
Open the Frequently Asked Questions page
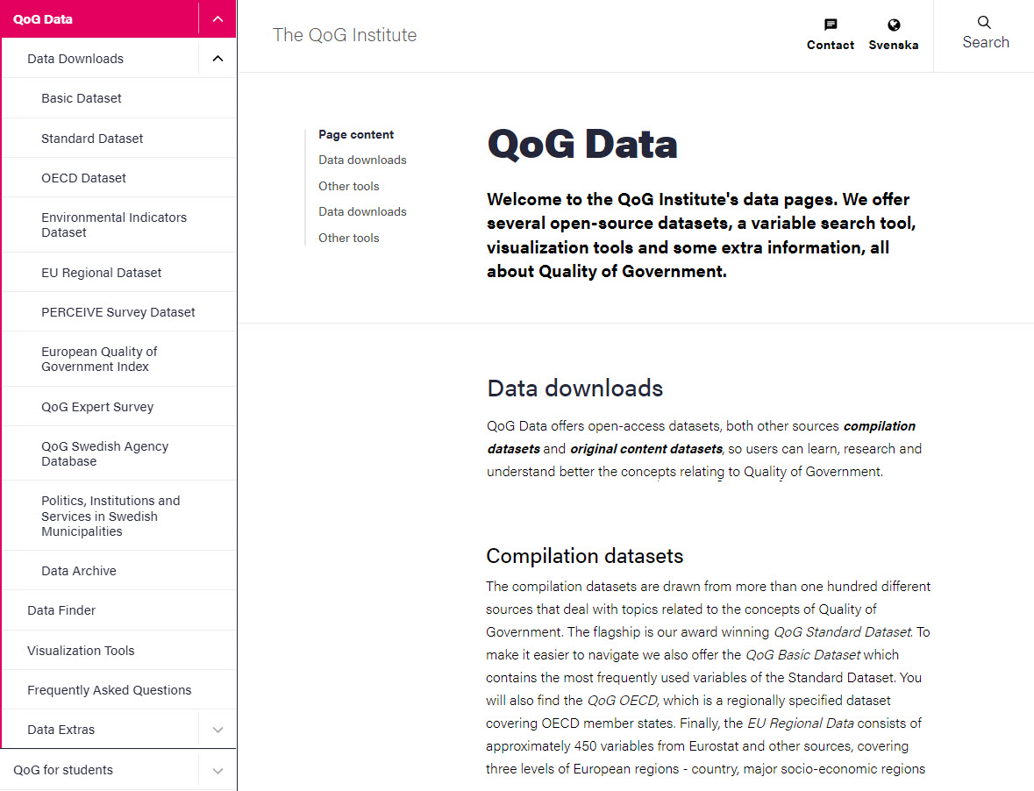point(111,689)
